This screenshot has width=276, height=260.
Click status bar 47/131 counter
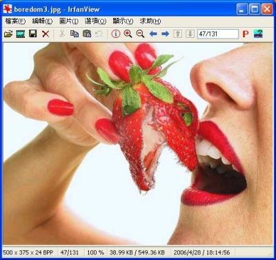[x=70, y=252]
